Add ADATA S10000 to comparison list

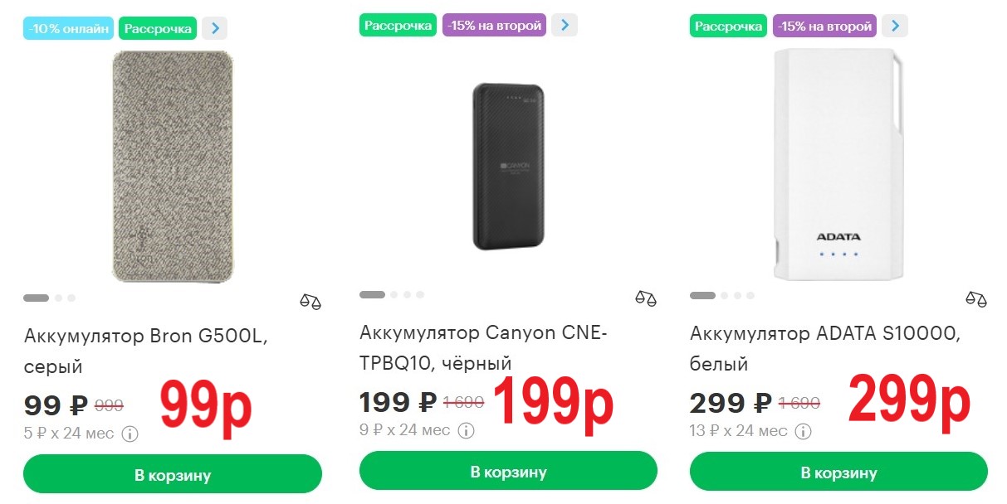[x=975, y=298]
